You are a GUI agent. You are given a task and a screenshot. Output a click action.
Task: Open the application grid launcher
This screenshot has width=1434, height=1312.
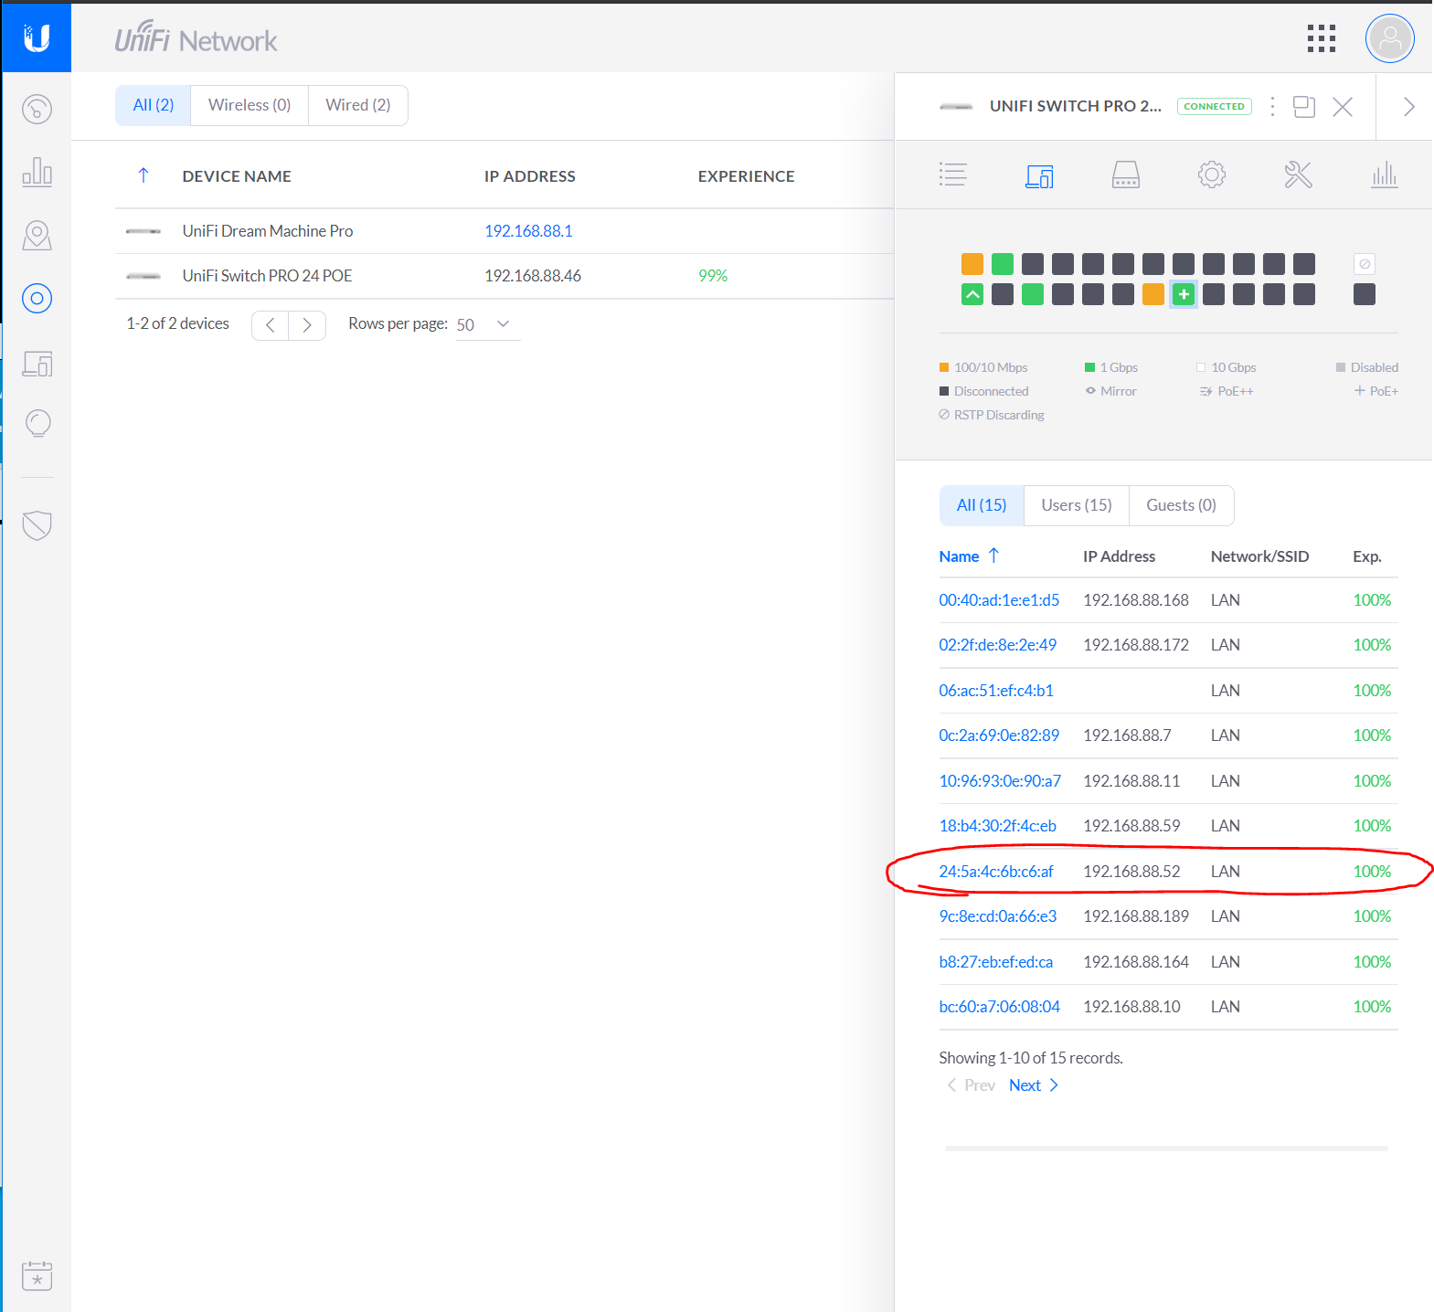pyautogui.click(x=1321, y=38)
